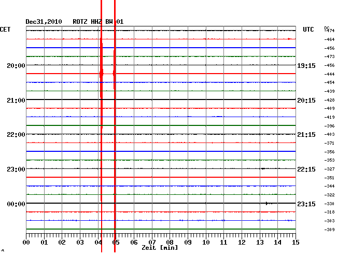Screen dimensions: 337x256
Task: Click the DC value -464
Action: 329,39
